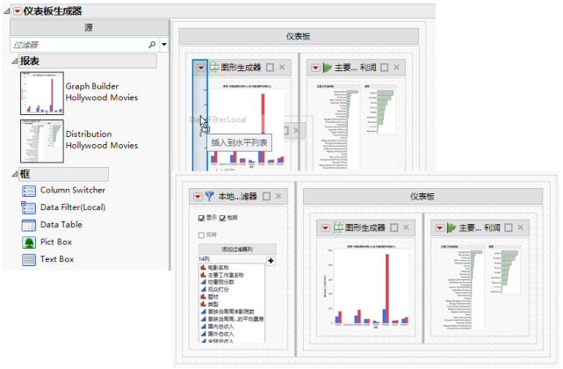The height and width of the screenshot is (369, 563).
Task: Click the green distribution icon of 主要...利润 in filtered dashboard
Action: [451, 228]
